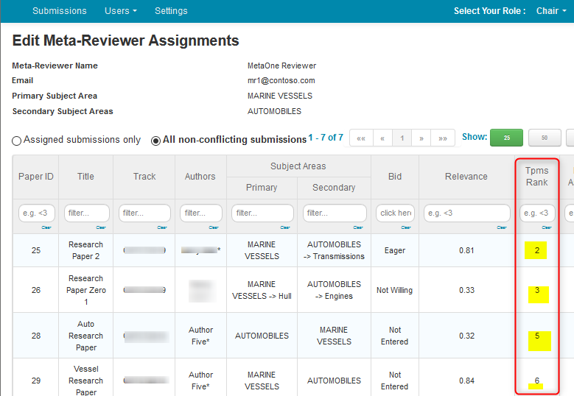Sort by Bid column header
Image resolution: width=574 pixels, height=396 pixels.
[395, 177]
